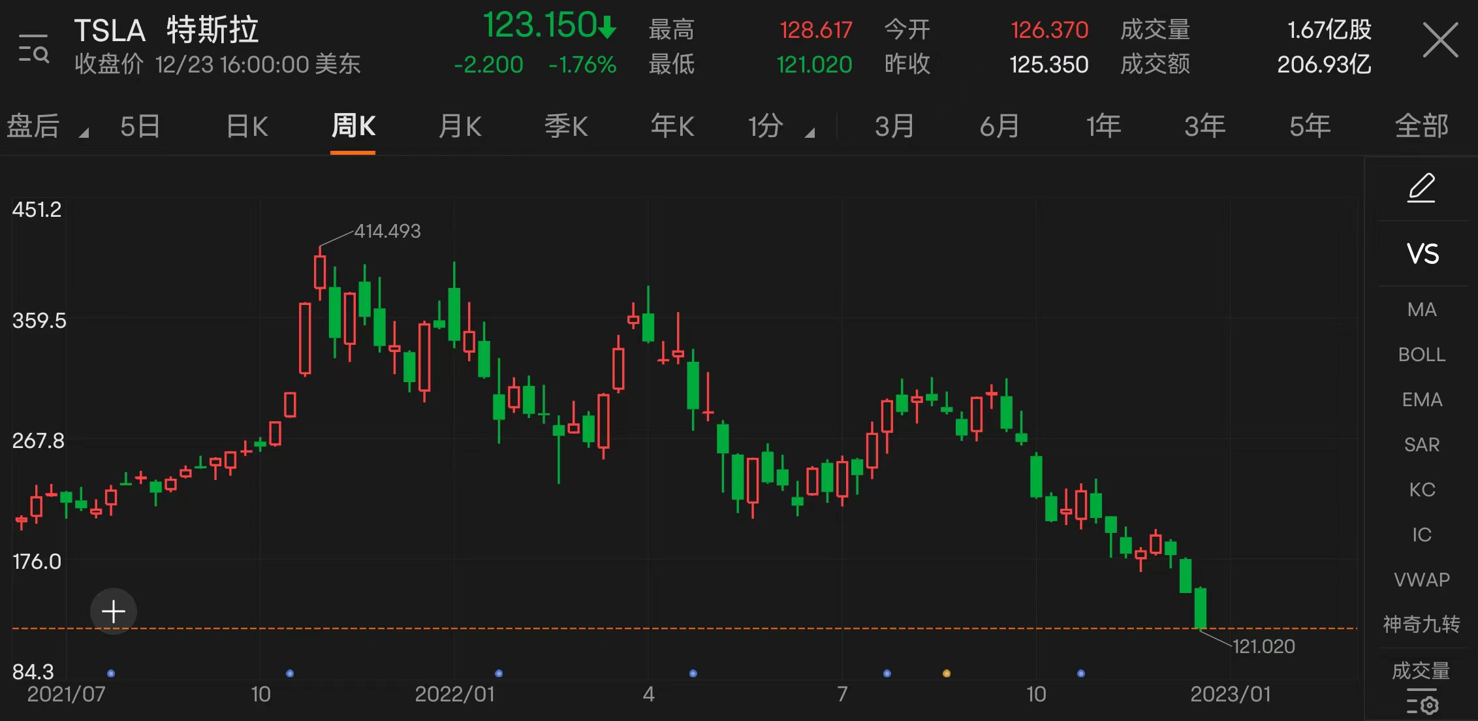The image size is (1478, 721).
Task: Select the 全部 time range
Action: [x=1421, y=126]
